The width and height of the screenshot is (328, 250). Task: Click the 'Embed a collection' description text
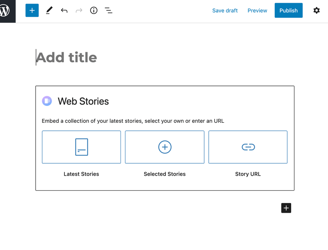point(133,121)
